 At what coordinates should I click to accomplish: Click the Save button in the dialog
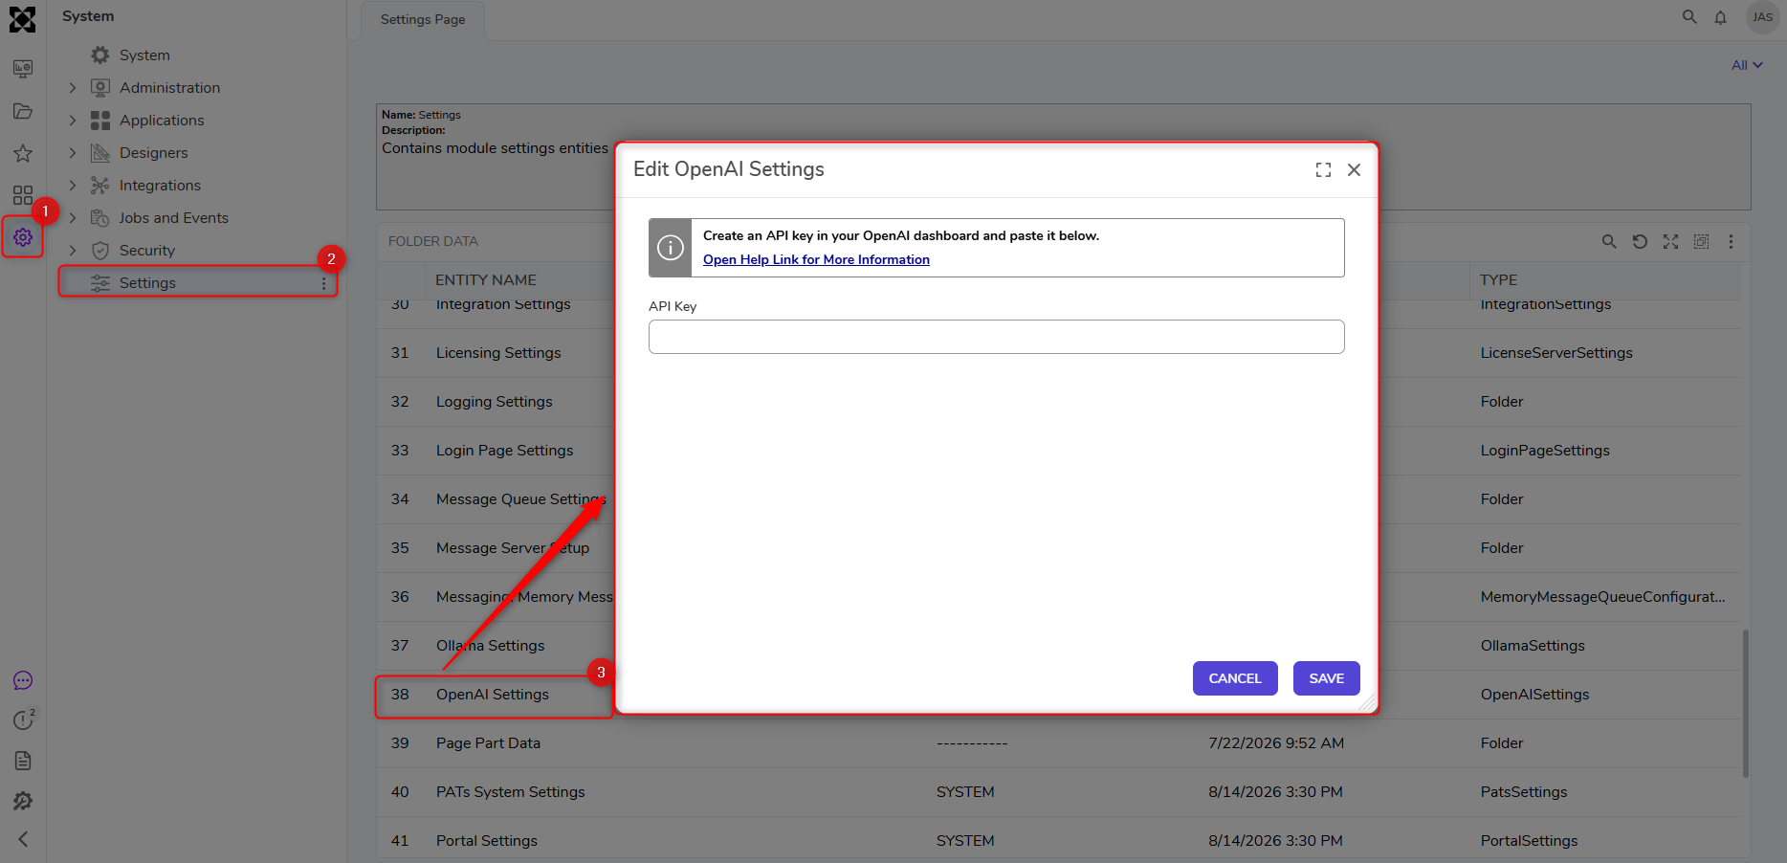tap(1327, 678)
